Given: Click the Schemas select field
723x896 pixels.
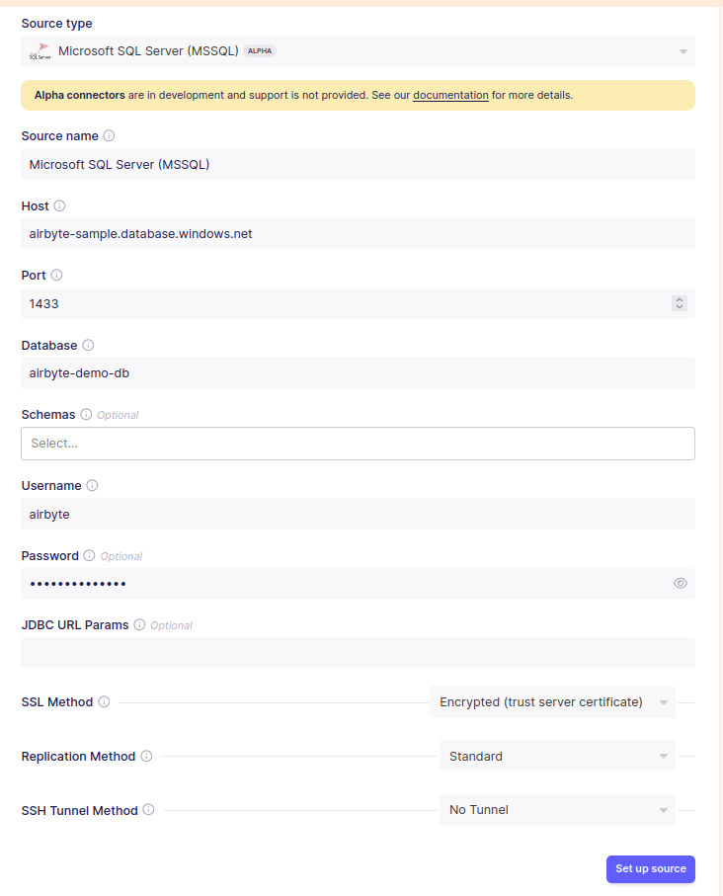Looking at the screenshot, I should pos(356,443).
